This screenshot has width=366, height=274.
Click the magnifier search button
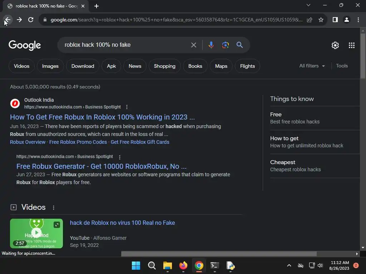click(x=239, y=45)
